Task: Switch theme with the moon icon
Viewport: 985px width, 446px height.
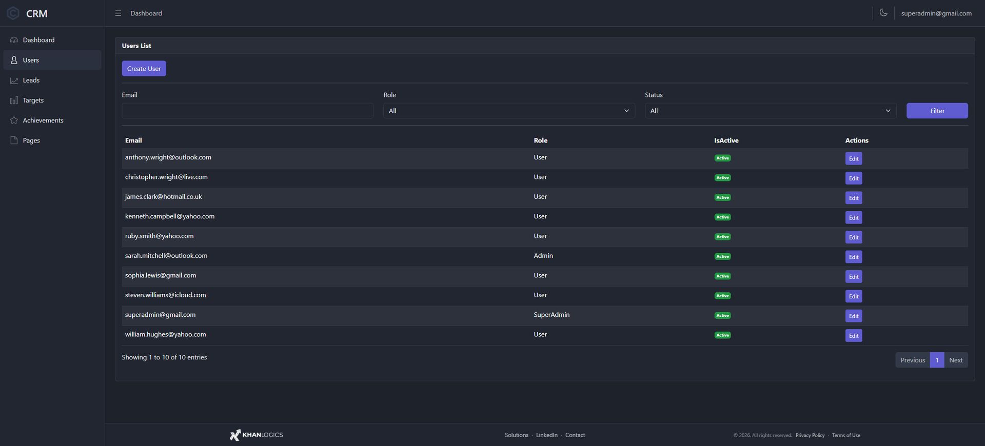Action: coord(883,13)
